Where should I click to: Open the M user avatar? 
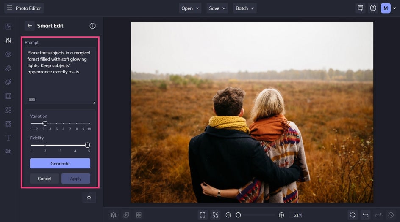pos(386,8)
